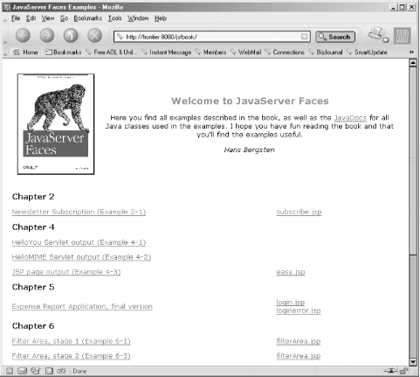Click the security lock icon in status bar
420x377 pixels.
click(403, 371)
